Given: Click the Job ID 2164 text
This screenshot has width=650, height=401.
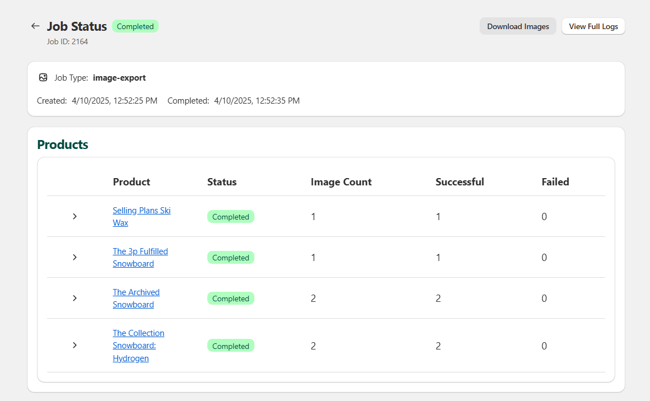Looking at the screenshot, I should [67, 41].
